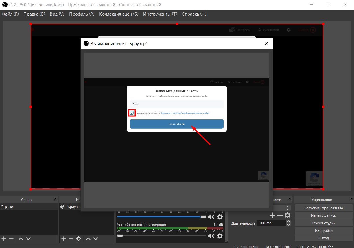Increase the Длительность value with the up arrow
The width and height of the screenshot is (354, 248).
(x=288, y=221)
